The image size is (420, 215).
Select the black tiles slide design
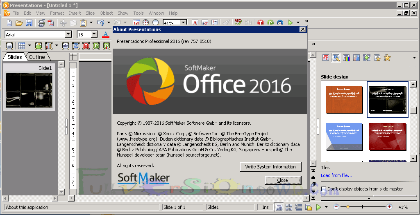[x=387, y=99]
